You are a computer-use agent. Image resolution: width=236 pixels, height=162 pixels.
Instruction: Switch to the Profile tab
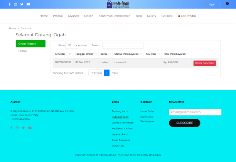[23, 51]
